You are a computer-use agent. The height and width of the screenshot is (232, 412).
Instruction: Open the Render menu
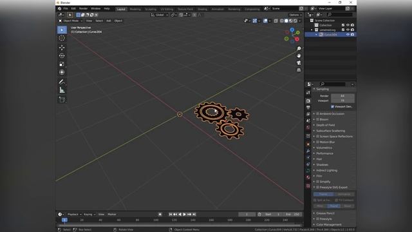tap(83, 8)
